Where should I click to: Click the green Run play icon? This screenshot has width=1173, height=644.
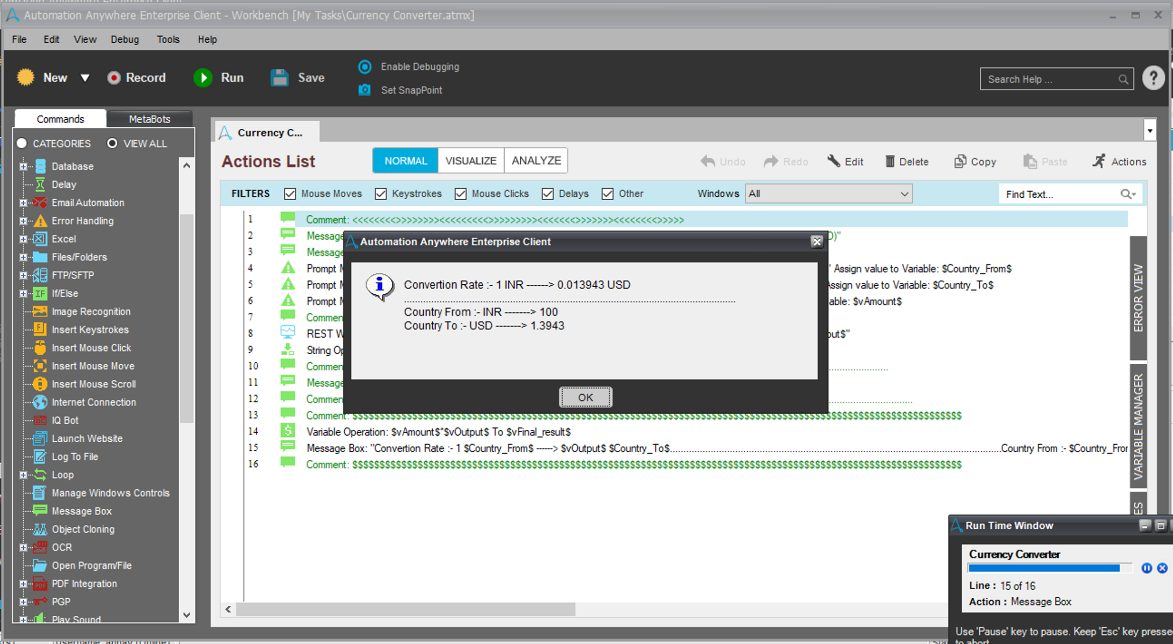pyautogui.click(x=203, y=78)
